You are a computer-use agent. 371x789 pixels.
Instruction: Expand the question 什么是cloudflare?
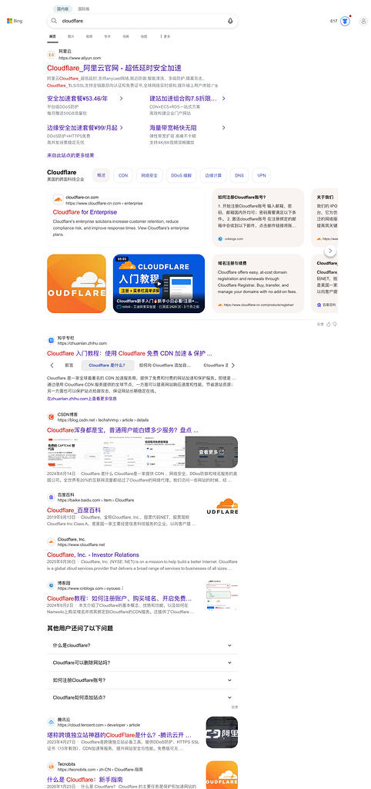click(142, 645)
